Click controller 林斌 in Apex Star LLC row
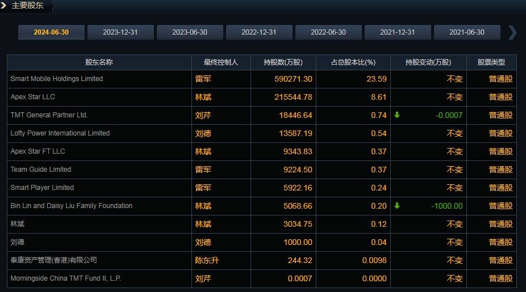Image resolution: width=526 pixels, height=292 pixels. pyautogui.click(x=203, y=97)
